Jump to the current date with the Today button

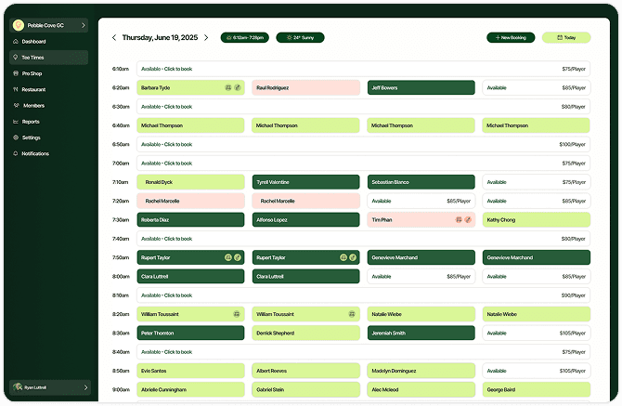[566, 38]
